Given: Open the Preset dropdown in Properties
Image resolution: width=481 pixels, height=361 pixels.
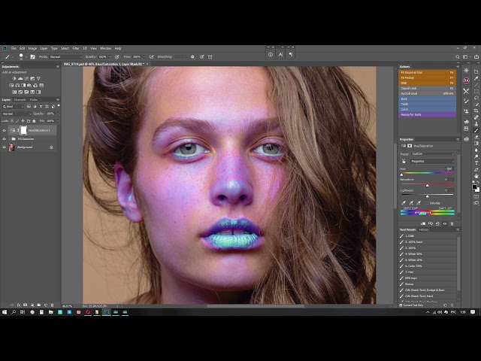Looking at the screenshot, I should [x=432, y=153].
